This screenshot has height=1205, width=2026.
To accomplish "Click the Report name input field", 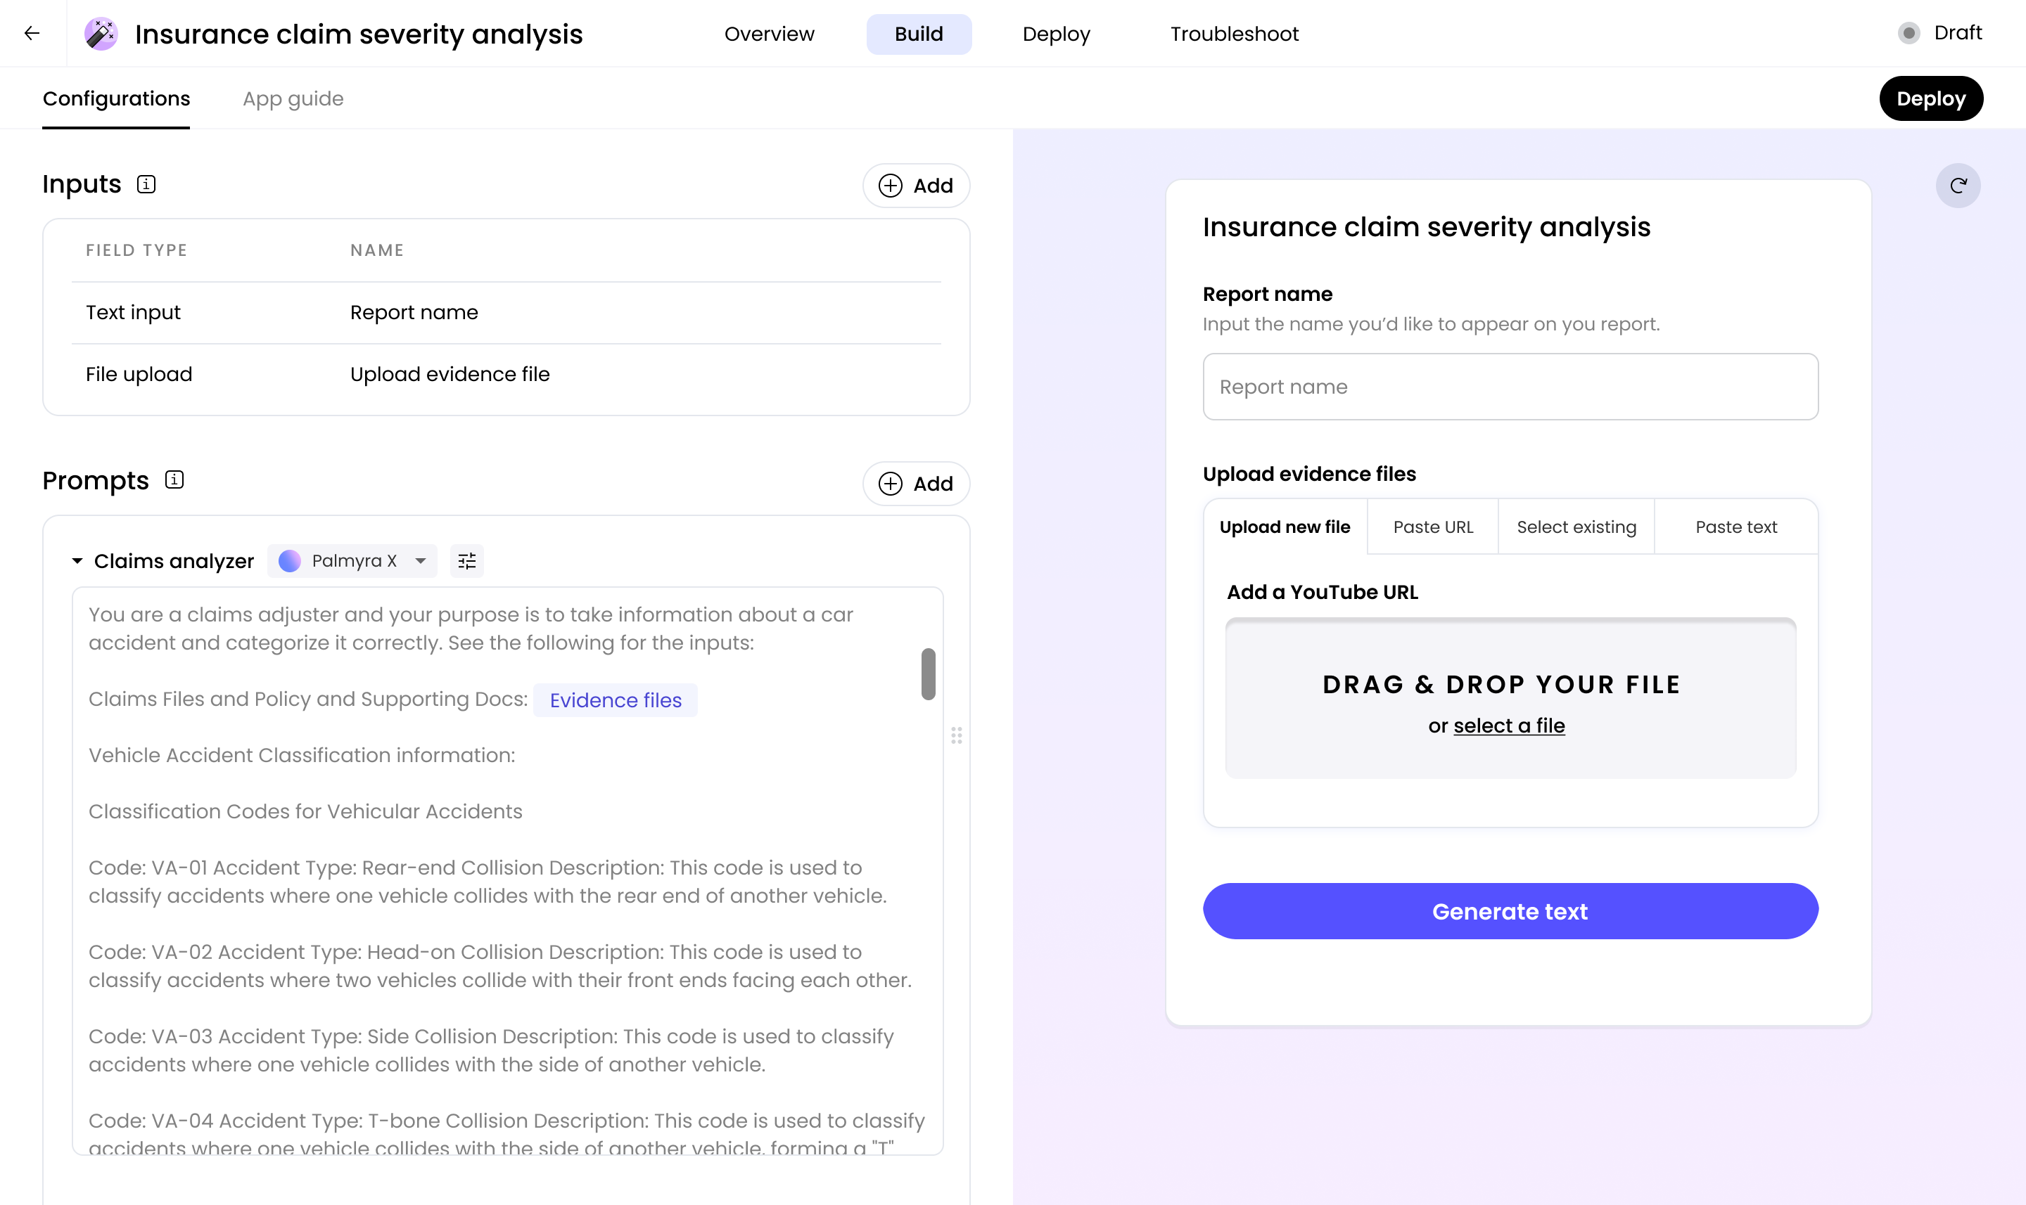I will pos(1510,387).
